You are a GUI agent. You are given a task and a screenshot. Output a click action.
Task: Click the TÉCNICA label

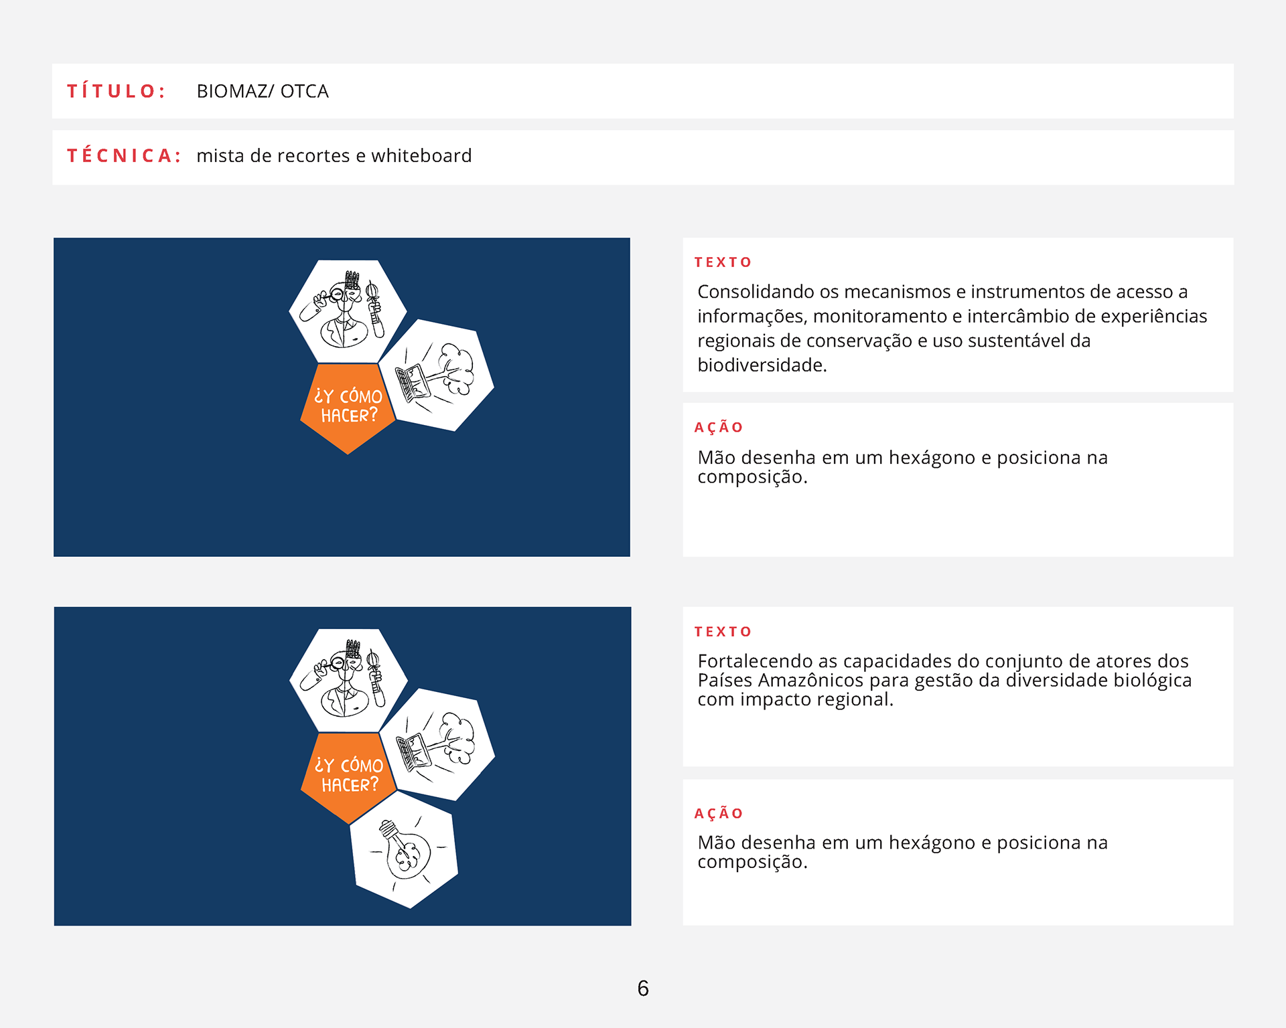click(x=124, y=156)
